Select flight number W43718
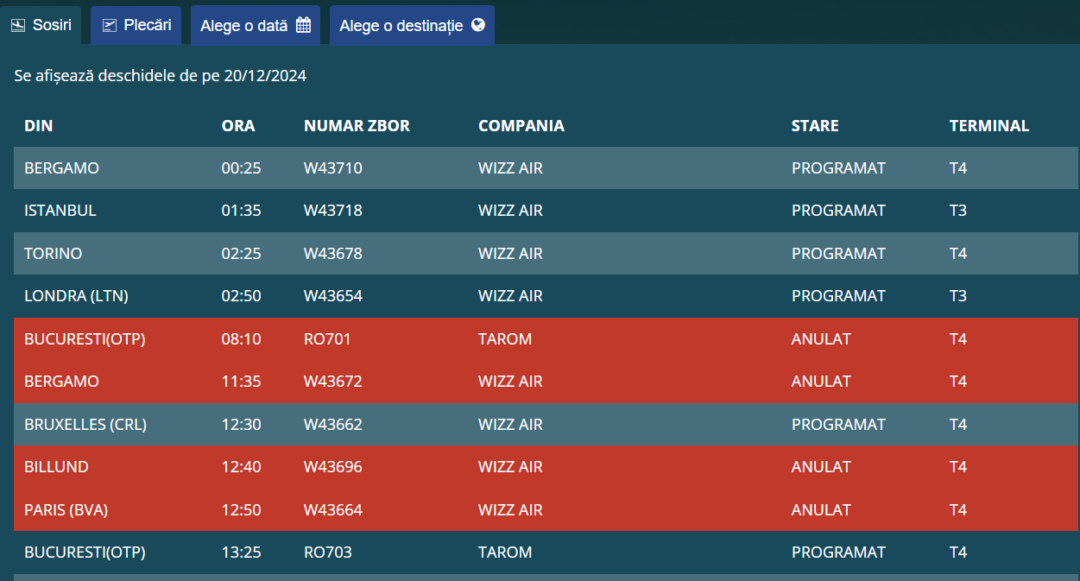The image size is (1080, 581). click(333, 211)
